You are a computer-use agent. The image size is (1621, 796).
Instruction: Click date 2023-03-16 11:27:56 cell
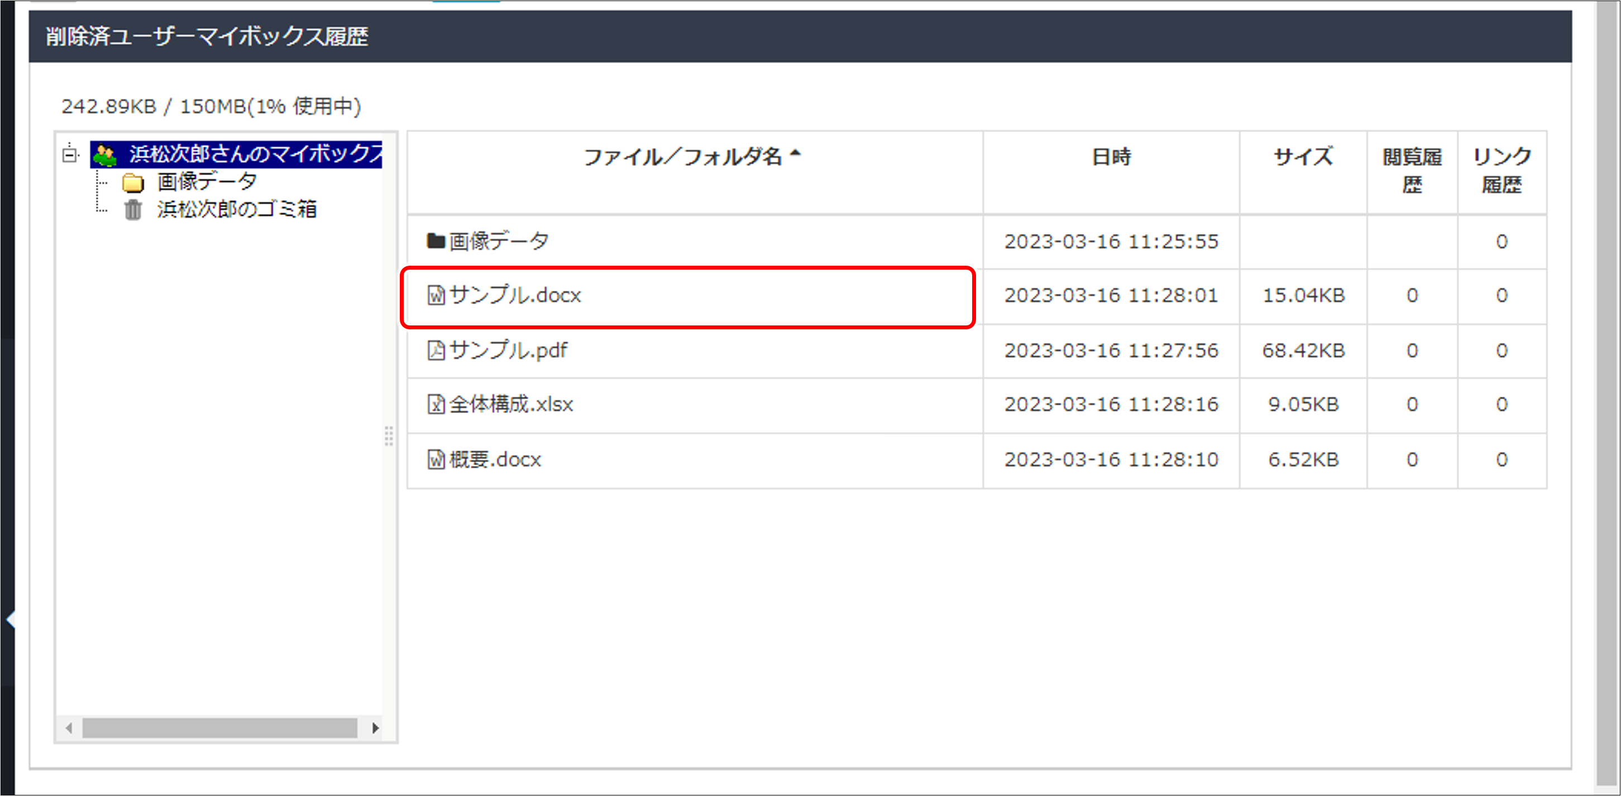[x=1111, y=351]
